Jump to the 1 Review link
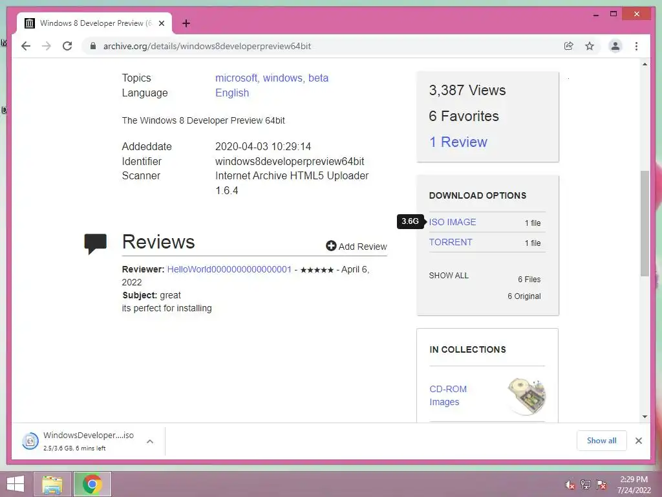The height and width of the screenshot is (497, 662). pos(458,142)
